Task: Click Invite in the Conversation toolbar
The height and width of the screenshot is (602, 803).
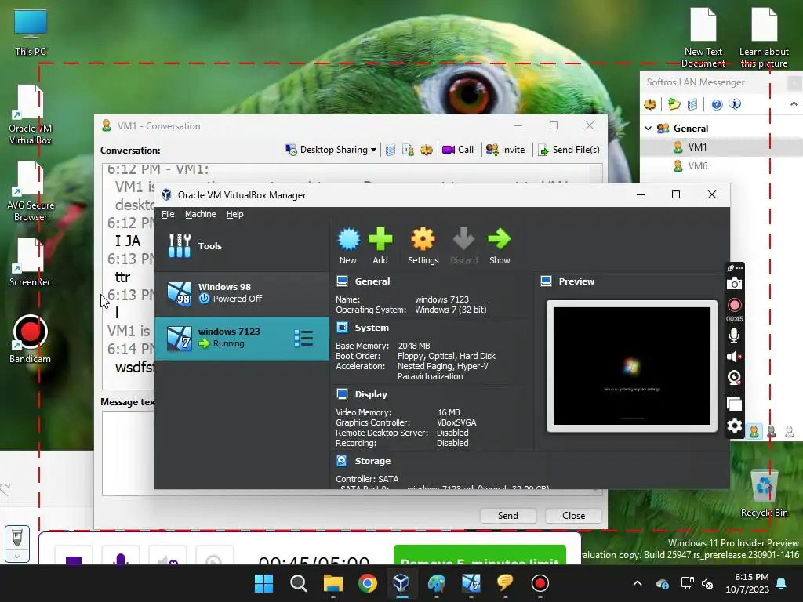Action: coord(506,150)
